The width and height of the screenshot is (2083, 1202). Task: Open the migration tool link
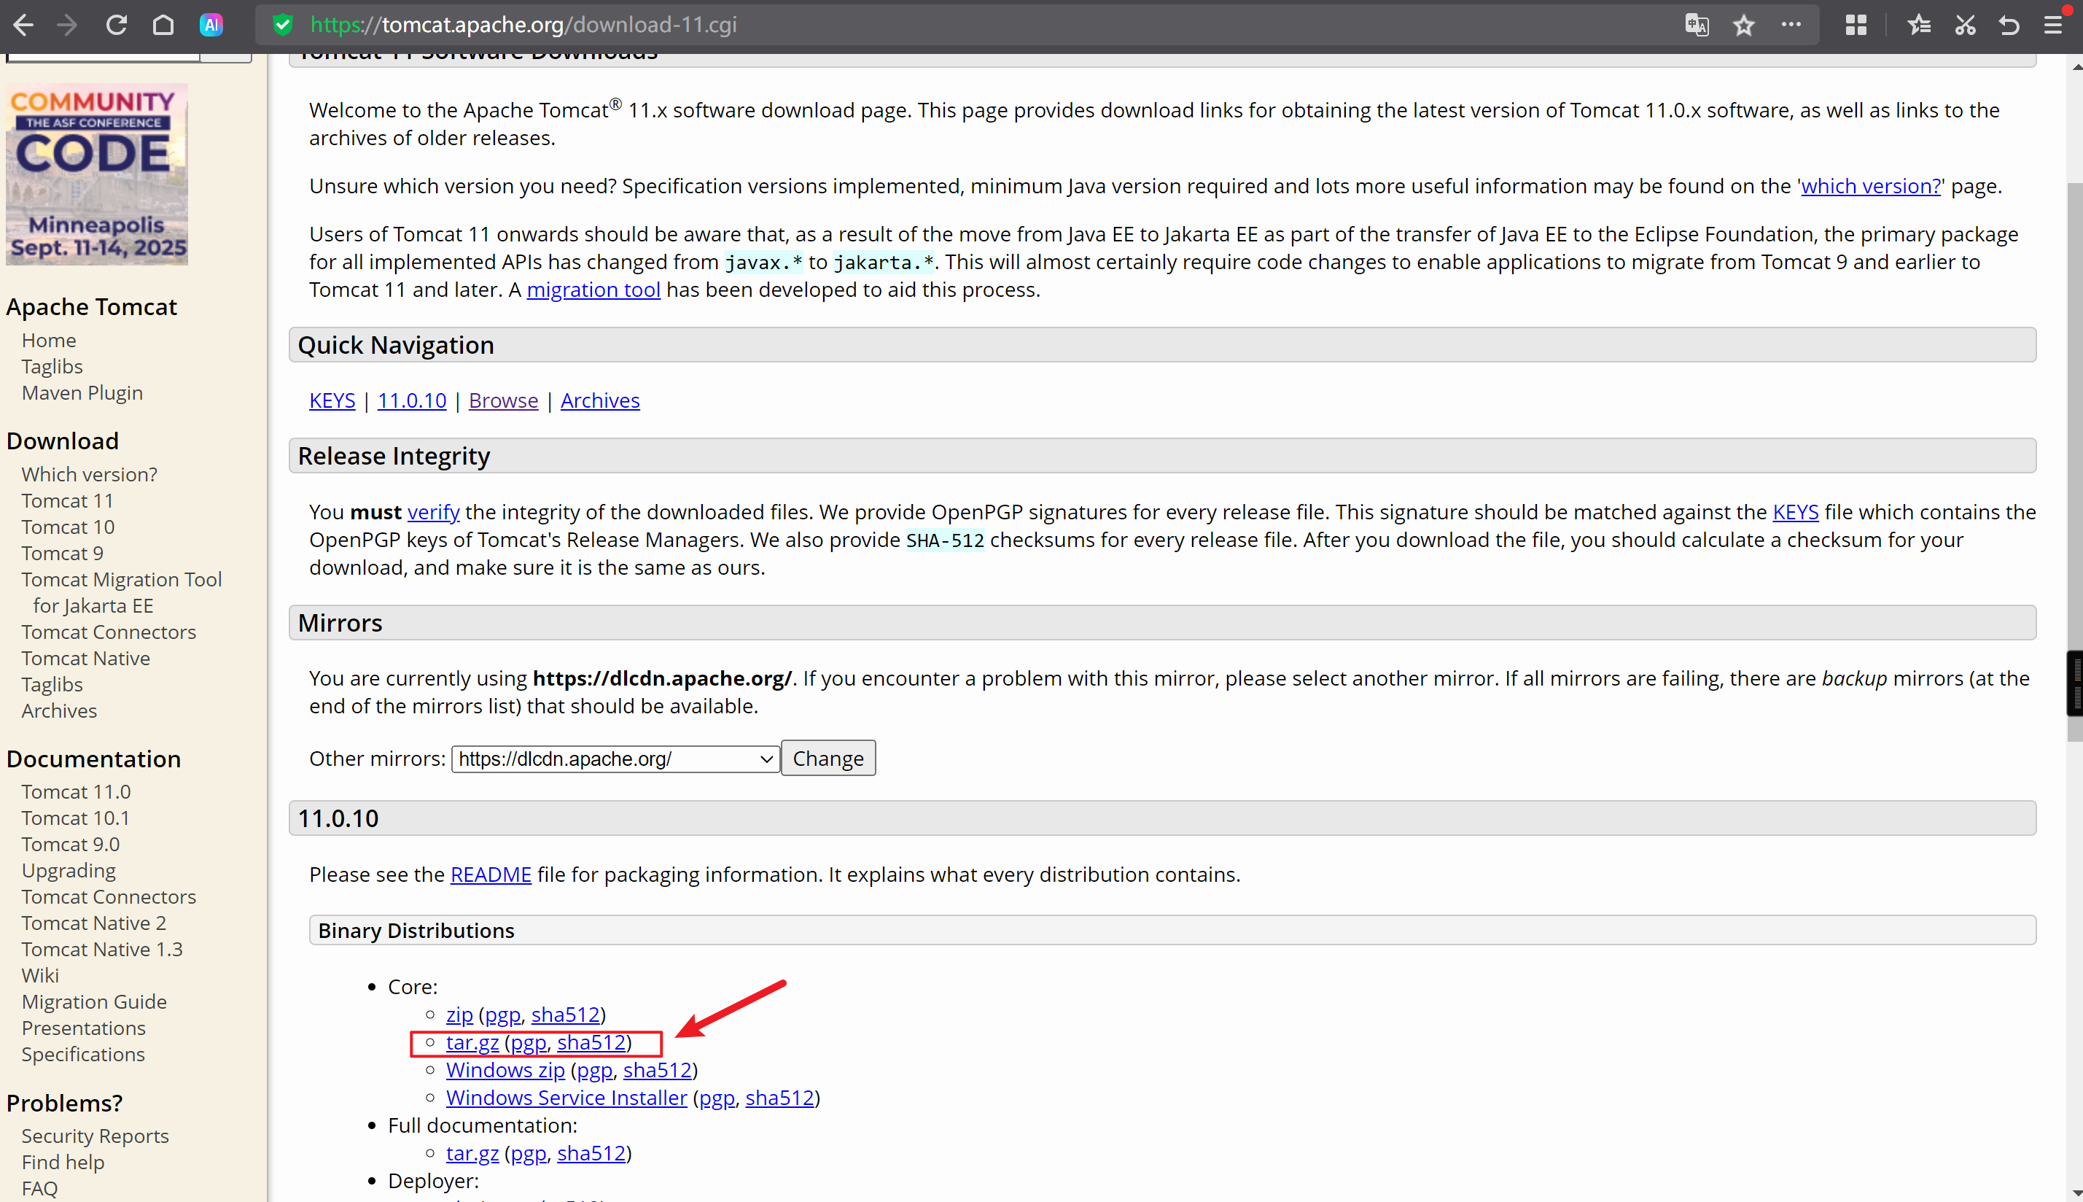click(x=593, y=290)
